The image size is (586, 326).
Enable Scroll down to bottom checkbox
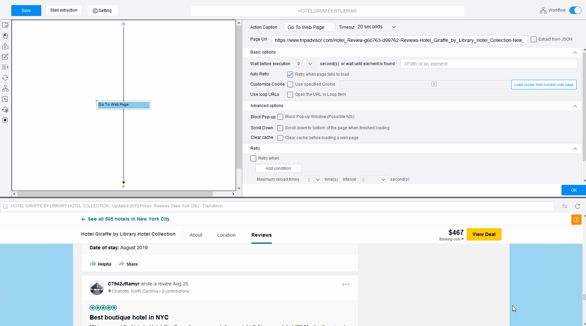(x=280, y=128)
